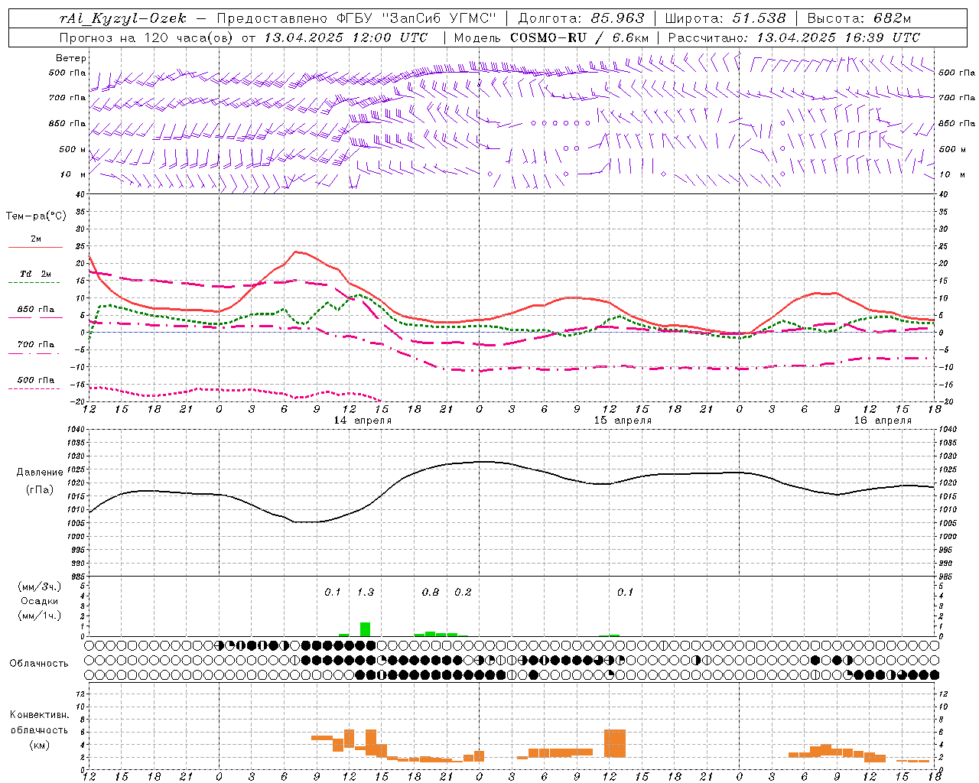This screenshot has height=783, width=979.
Task: Click the "14 апреля" date label
Action: coord(363,421)
